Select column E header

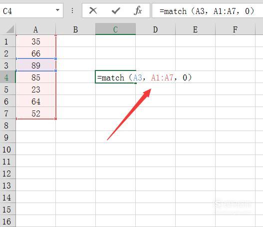tap(195, 29)
